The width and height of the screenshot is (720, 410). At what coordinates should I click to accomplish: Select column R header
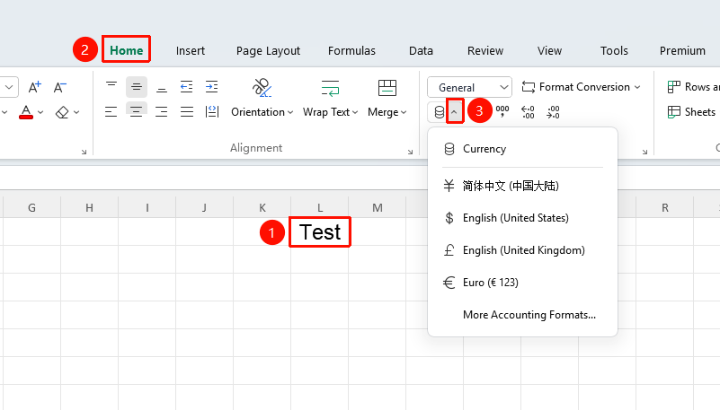665,207
